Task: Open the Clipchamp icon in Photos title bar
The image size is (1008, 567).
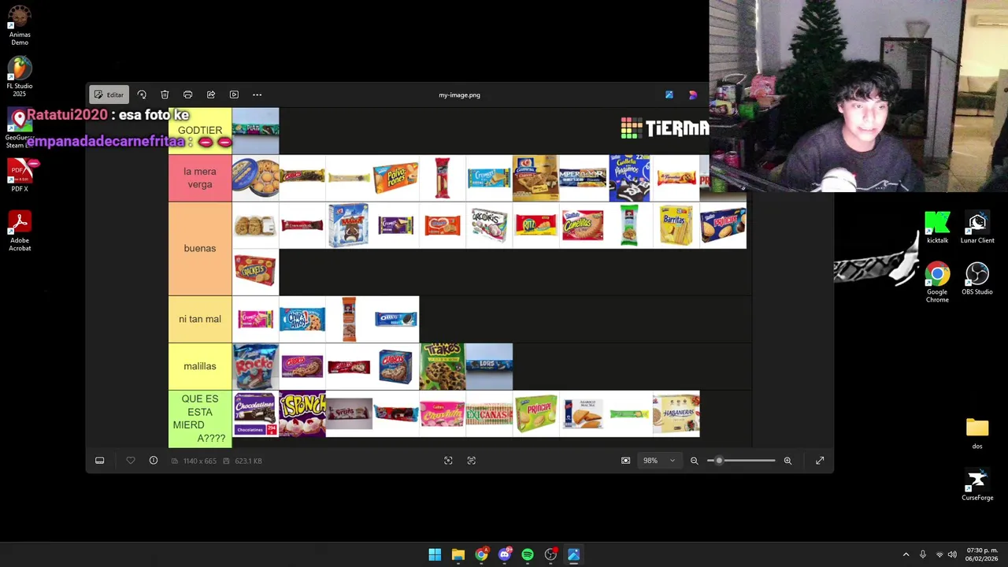Action: point(693,94)
